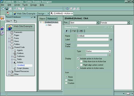Viewport: 134px width, 96px height.
Task: Select Script Libraries in the tree
Action: pyautogui.click(x=23, y=68)
